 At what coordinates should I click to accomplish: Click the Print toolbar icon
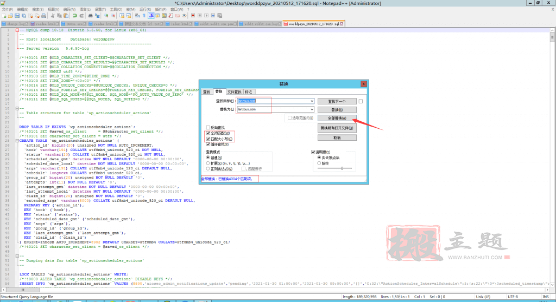click(x=43, y=16)
